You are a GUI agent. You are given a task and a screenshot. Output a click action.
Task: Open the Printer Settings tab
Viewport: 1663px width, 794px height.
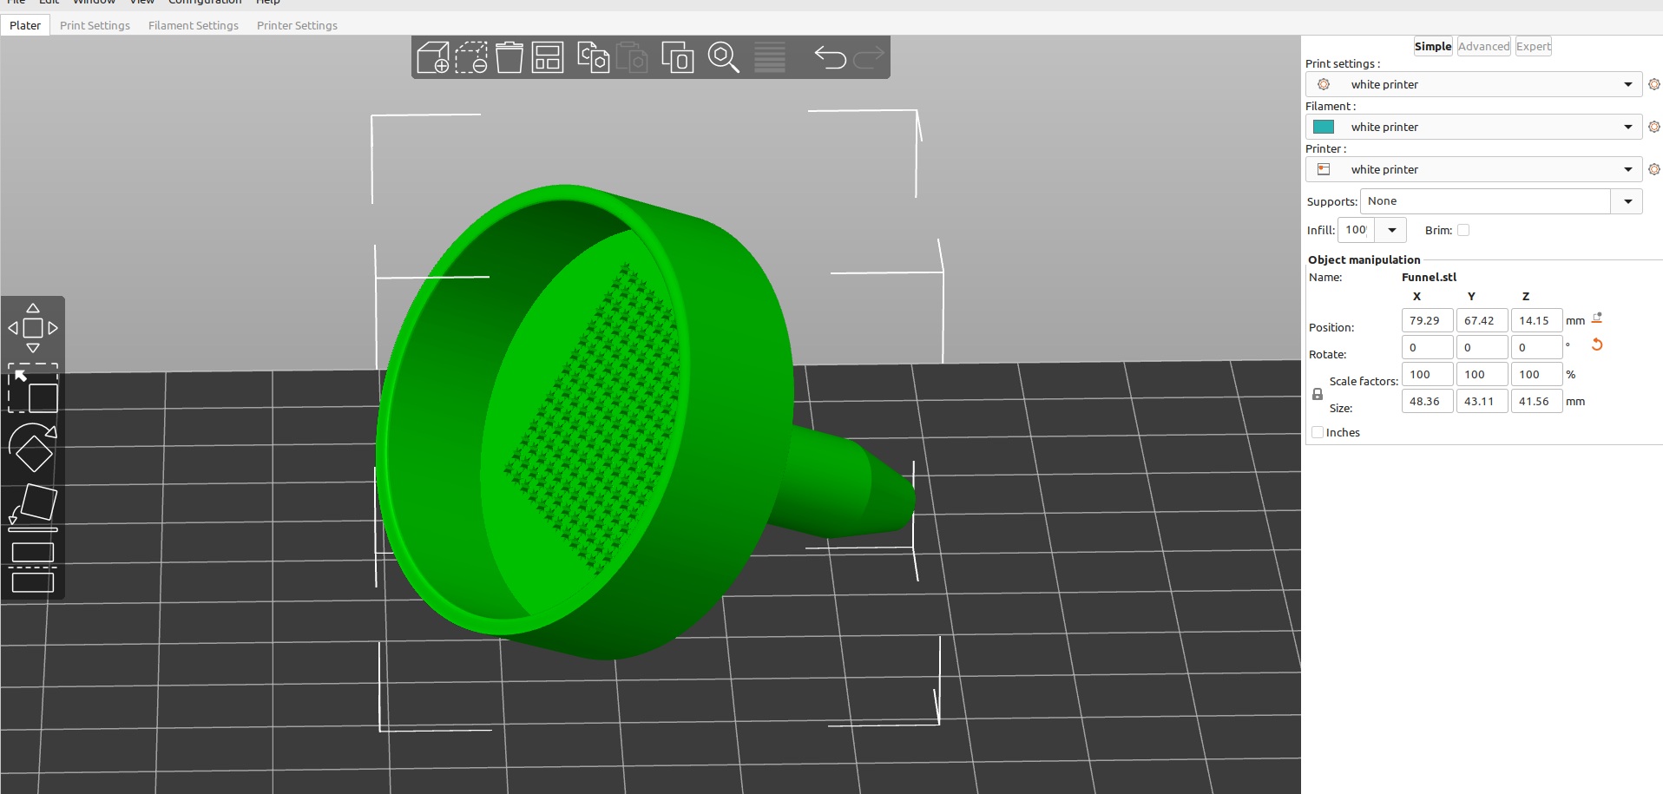297,25
